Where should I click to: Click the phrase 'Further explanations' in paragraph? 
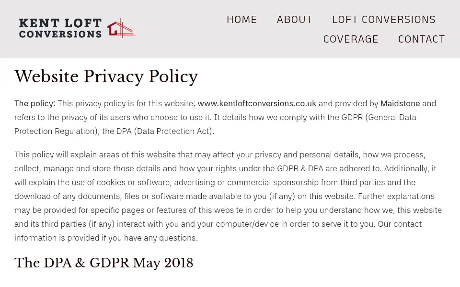click(396, 196)
